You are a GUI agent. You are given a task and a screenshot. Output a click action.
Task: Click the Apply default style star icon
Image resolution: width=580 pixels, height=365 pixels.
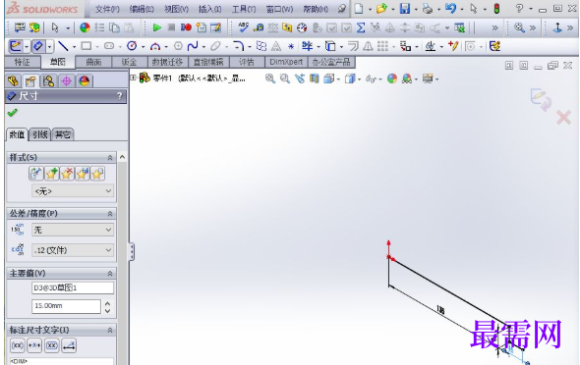pos(36,174)
